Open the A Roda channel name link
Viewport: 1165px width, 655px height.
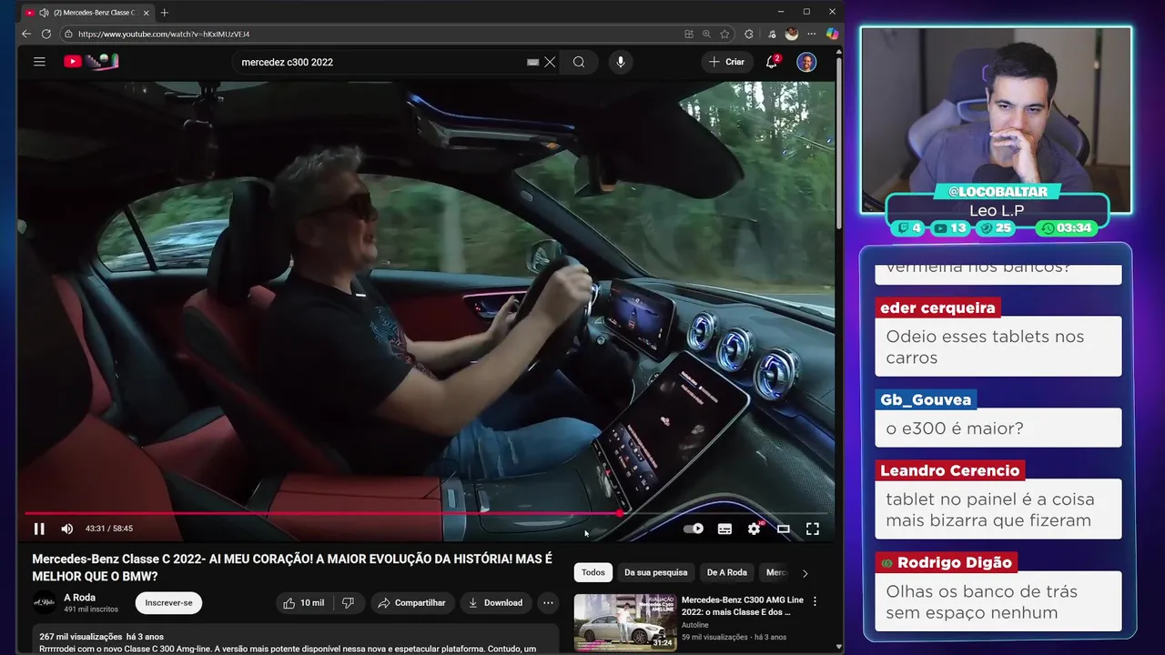(79, 598)
